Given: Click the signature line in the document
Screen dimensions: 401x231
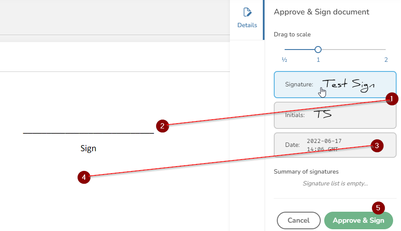Looking at the screenshot, I should [88, 132].
